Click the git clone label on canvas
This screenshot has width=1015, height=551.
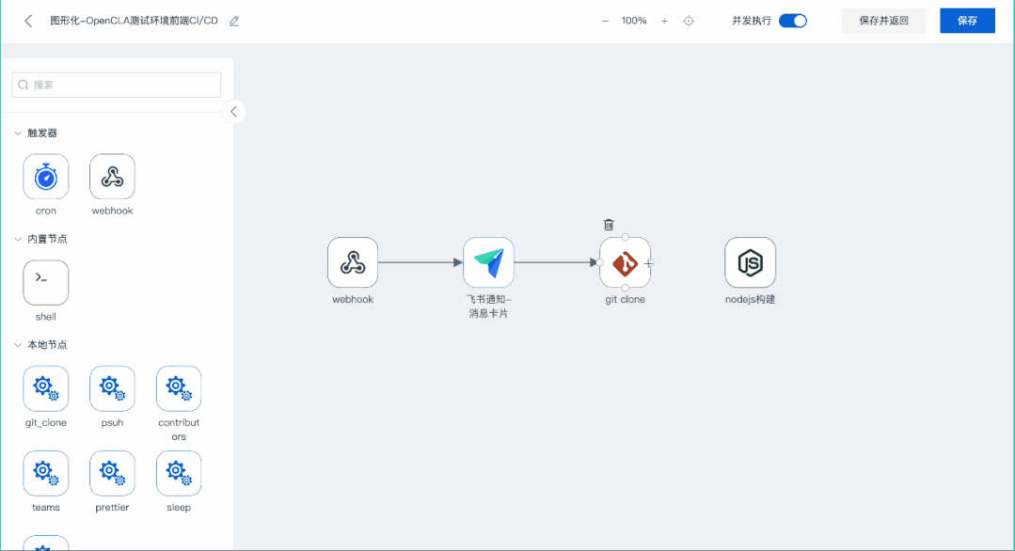coord(625,299)
